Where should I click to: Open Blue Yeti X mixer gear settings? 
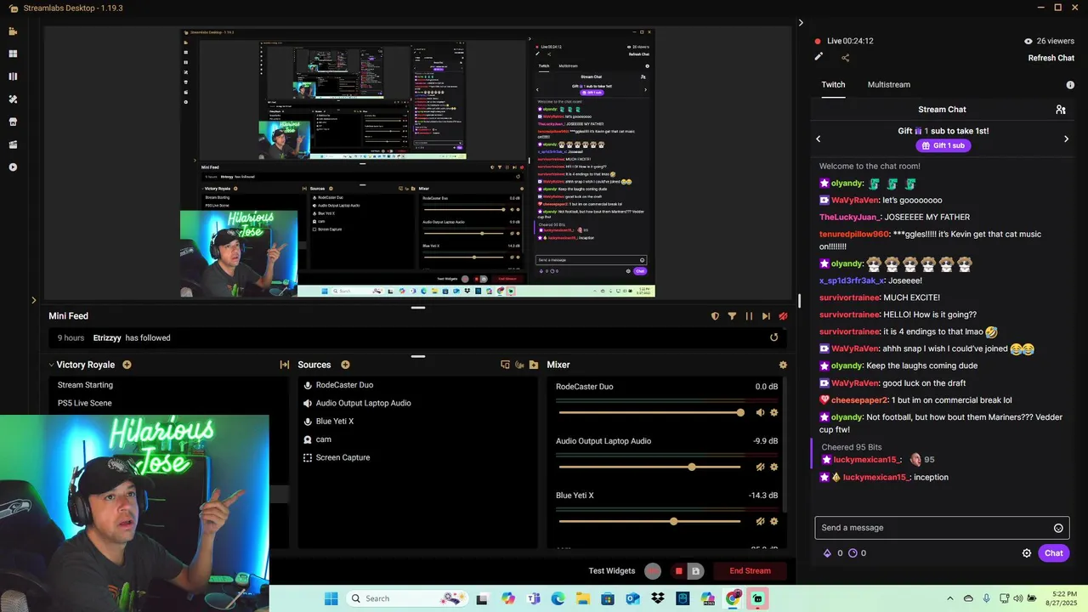coord(773,521)
